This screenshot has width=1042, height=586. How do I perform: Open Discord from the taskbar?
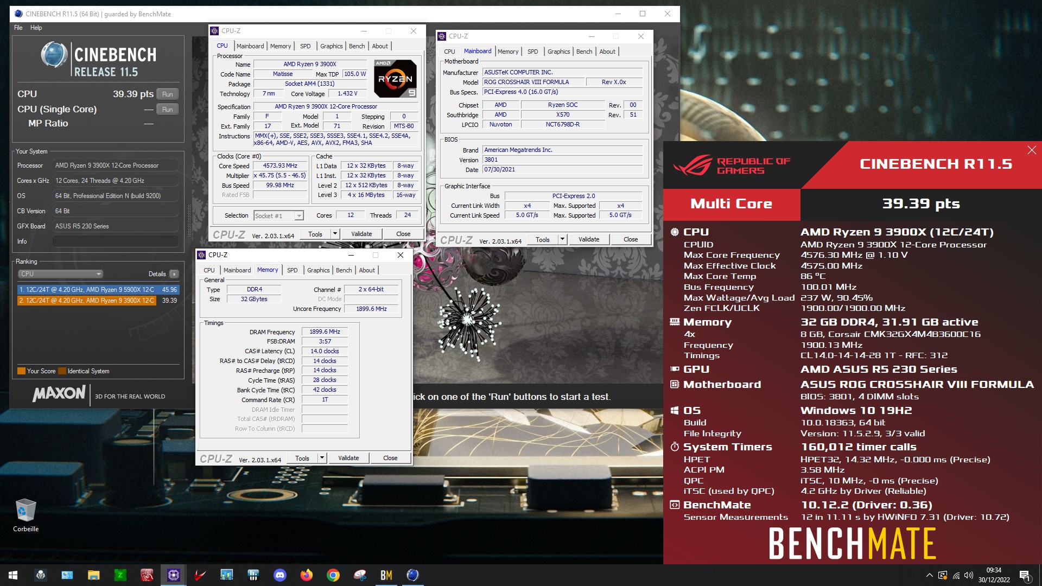tap(280, 575)
